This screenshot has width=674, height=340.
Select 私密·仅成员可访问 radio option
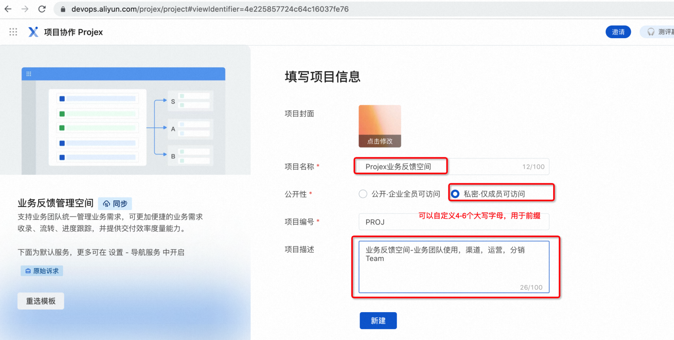[455, 194]
